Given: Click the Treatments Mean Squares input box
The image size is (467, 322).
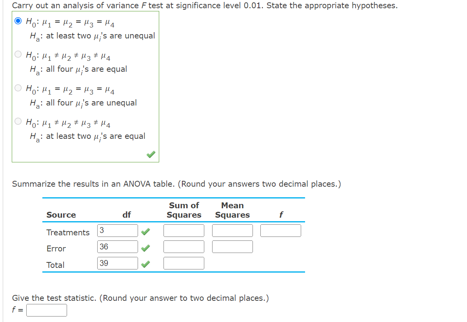Looking at the screenshot, I should [232, 231].
